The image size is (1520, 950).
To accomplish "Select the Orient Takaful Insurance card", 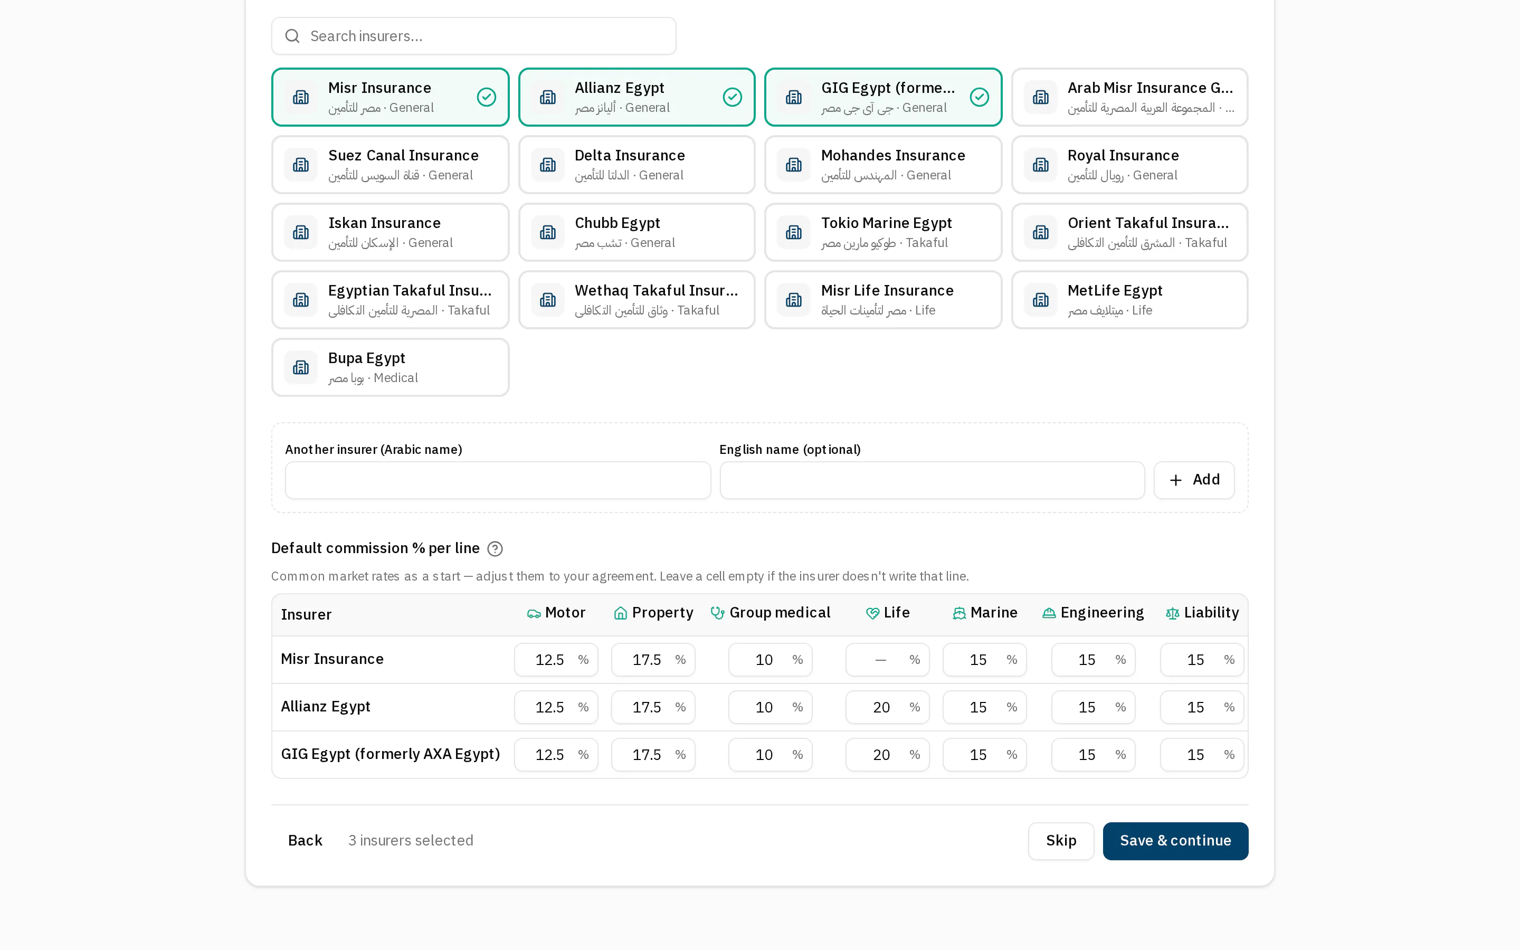I will click(1129, 232).
